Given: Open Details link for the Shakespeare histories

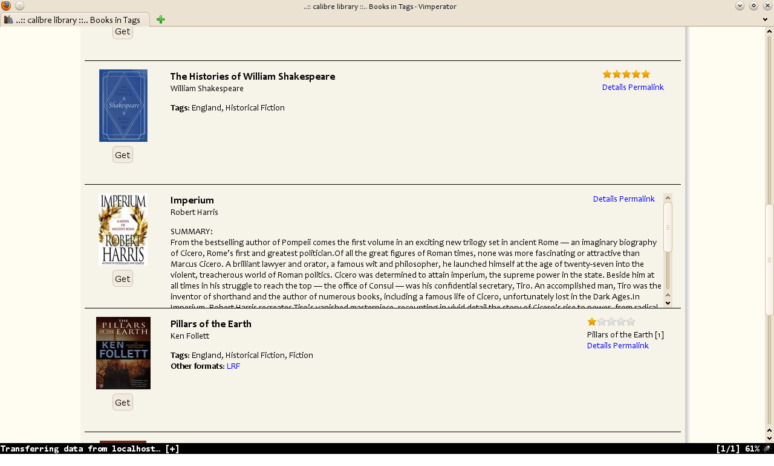Looking at the screenshot, I should tap(614, 87).
